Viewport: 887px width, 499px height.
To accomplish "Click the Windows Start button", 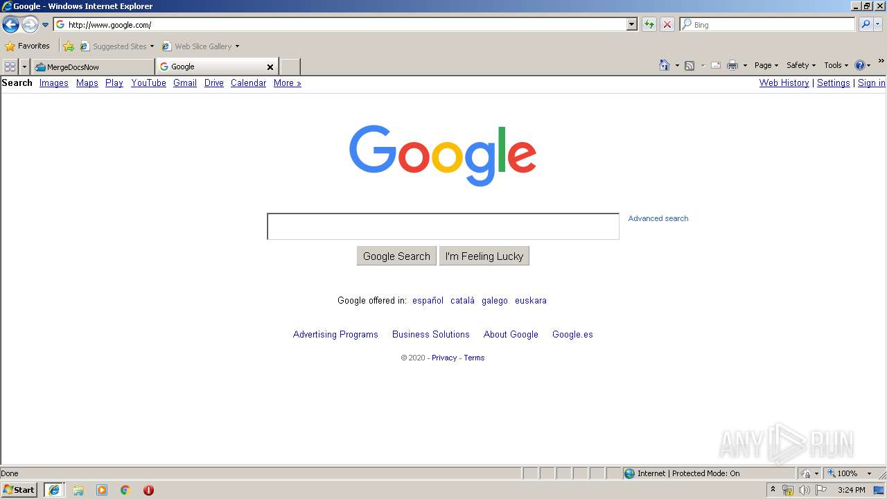I will (19, 490).
